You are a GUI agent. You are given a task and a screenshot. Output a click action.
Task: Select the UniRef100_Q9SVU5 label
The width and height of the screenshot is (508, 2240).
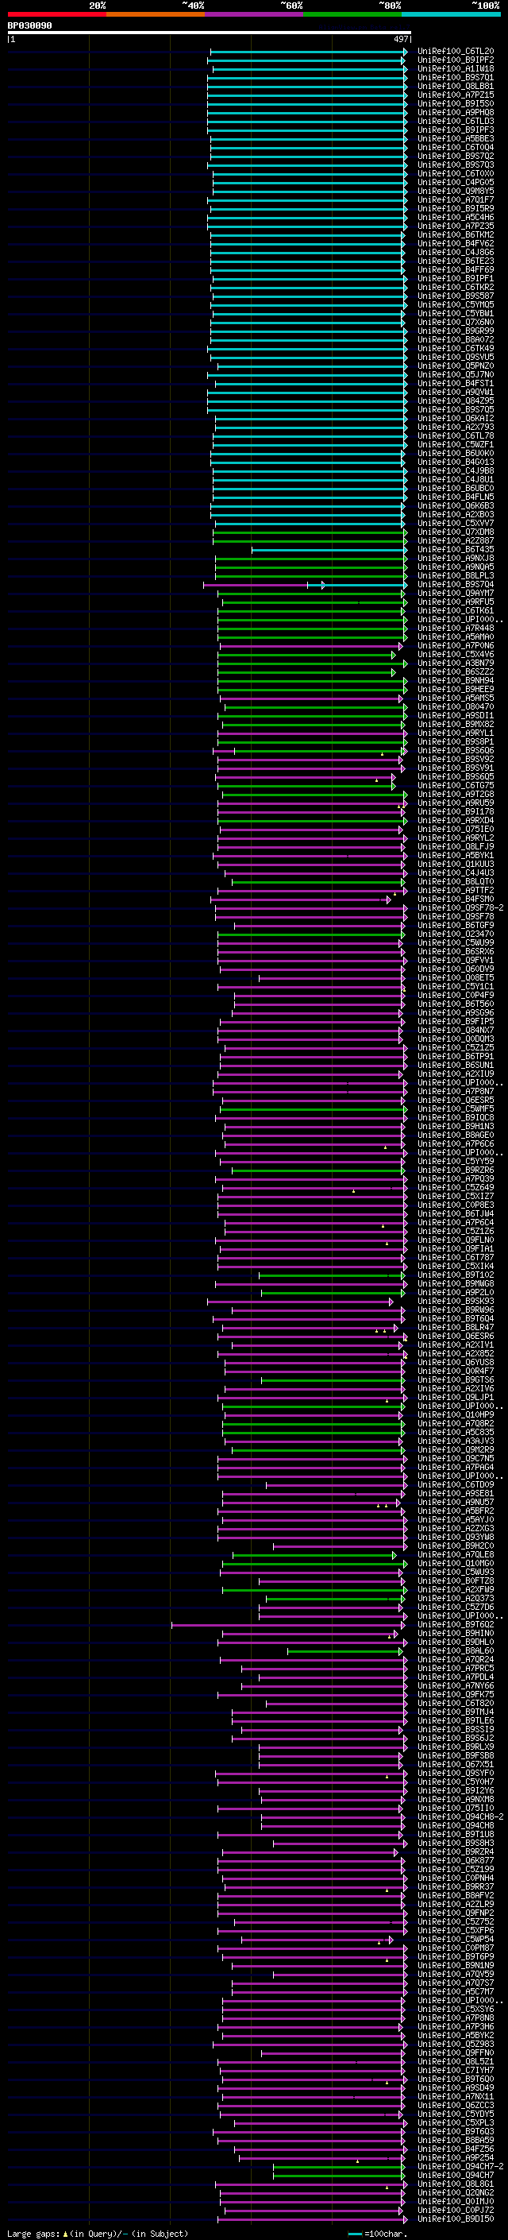pyautogui.click(x=456, y=357)
